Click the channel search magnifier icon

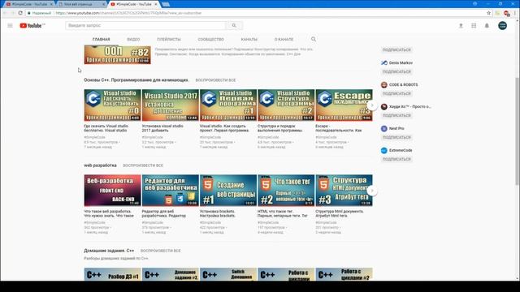[314, 39]
